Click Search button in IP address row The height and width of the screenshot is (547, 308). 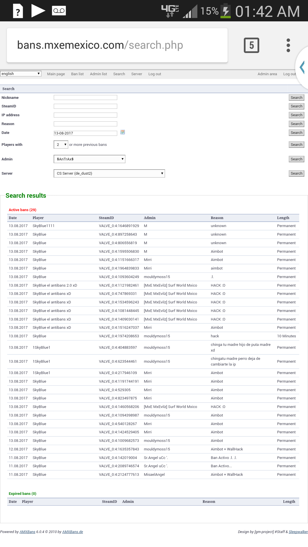297,115
